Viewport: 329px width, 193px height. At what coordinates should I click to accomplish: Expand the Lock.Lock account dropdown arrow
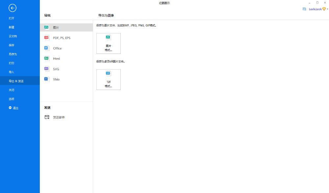(x=327, y=9)
